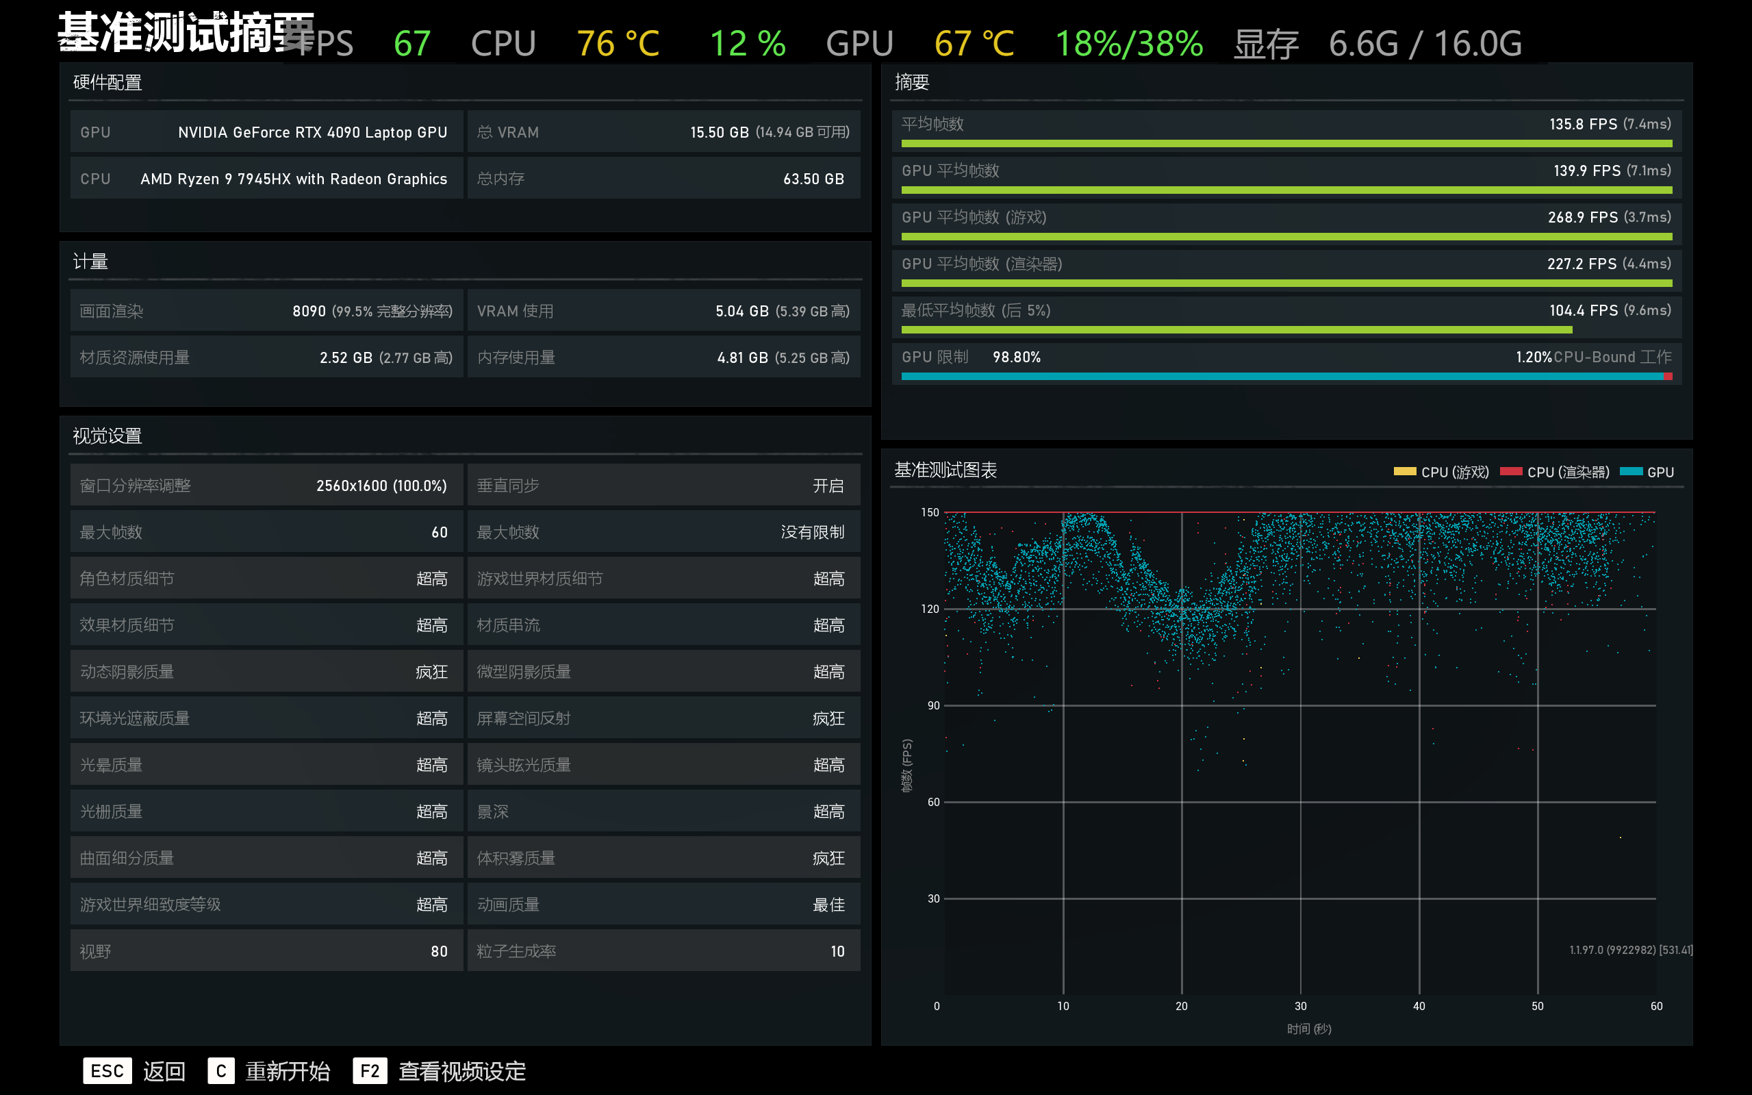This screenshot has height=1095, width=1752.
Task: Select the AMD Ryzen 9 7945HX CPU value
Action: point(294,179)
